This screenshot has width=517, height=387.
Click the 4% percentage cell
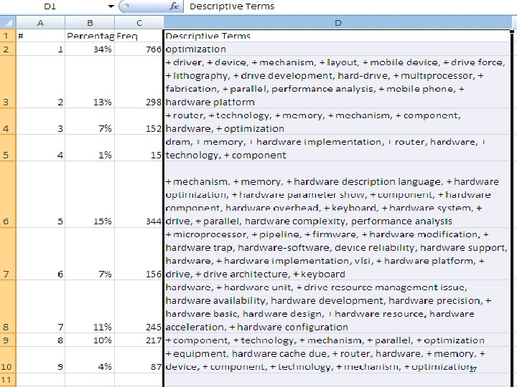click(90, 360)
